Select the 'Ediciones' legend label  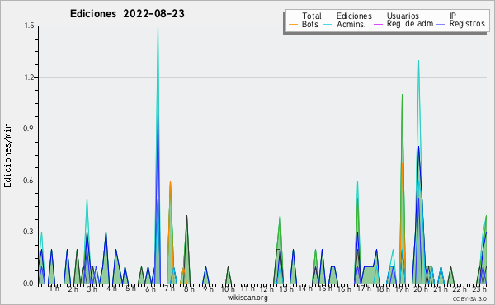point(354,16)
